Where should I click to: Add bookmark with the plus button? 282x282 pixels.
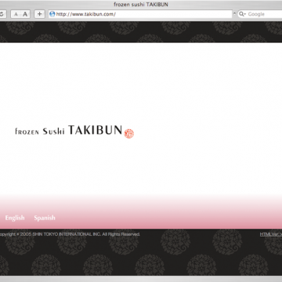click(39, 14)
